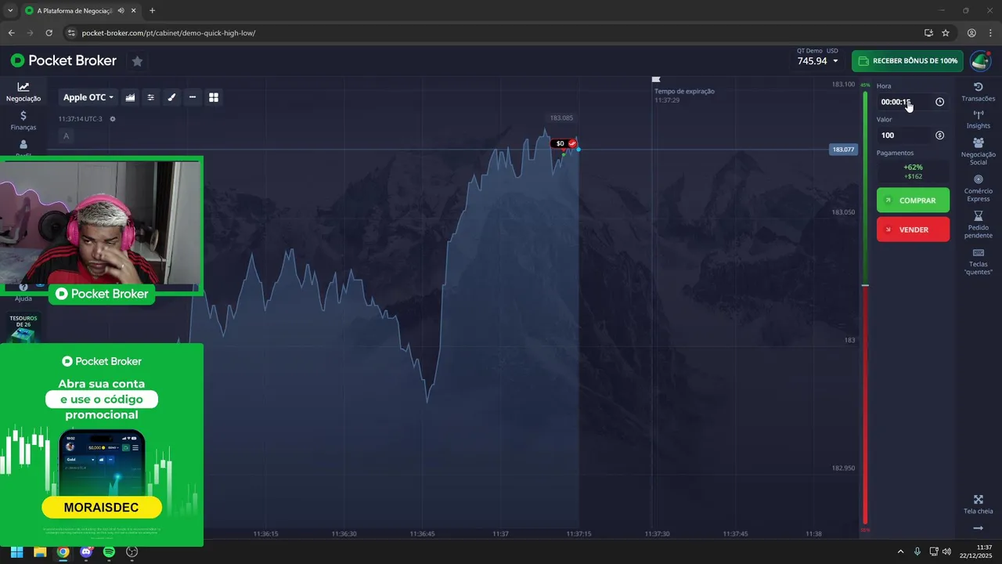The width and height of the screenshot is (1002, 564).
Task: Open the browser tab search dropdown
Action: [x=10, y=11]
